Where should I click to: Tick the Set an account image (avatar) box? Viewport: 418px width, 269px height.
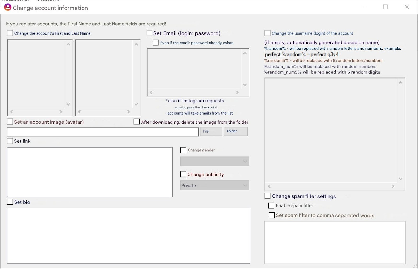pyautogui.click(x=10, y=122)
